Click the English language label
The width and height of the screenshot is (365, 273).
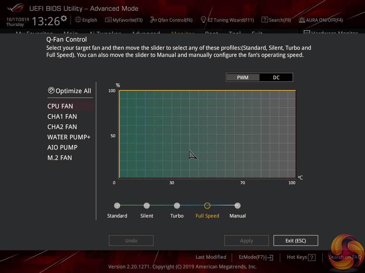point(89,20)
